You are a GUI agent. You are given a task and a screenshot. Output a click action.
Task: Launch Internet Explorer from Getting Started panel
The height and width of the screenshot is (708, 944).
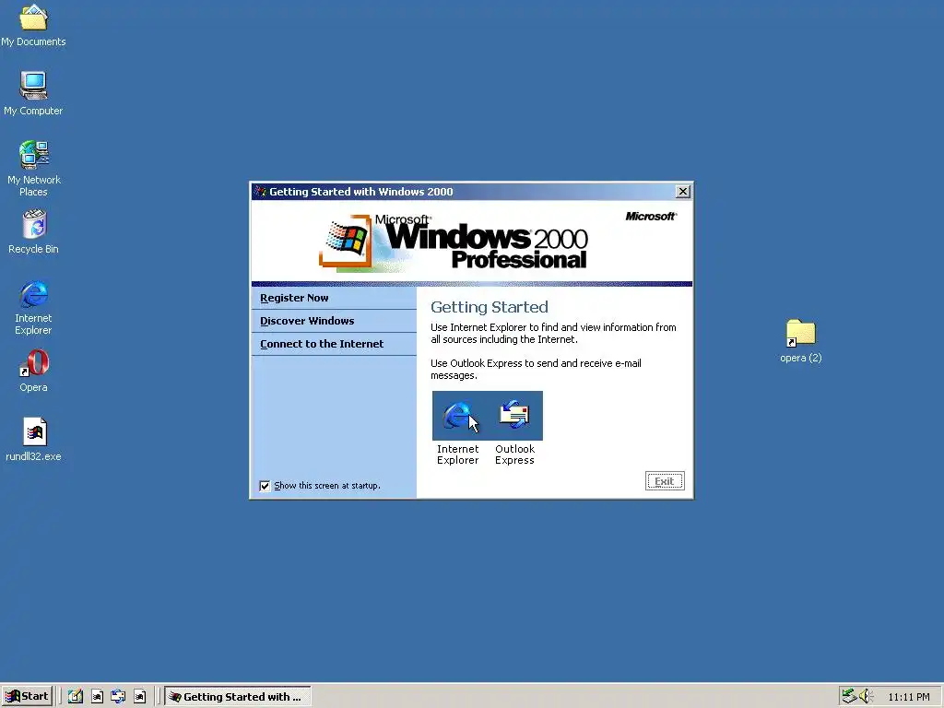pos(457,416)
